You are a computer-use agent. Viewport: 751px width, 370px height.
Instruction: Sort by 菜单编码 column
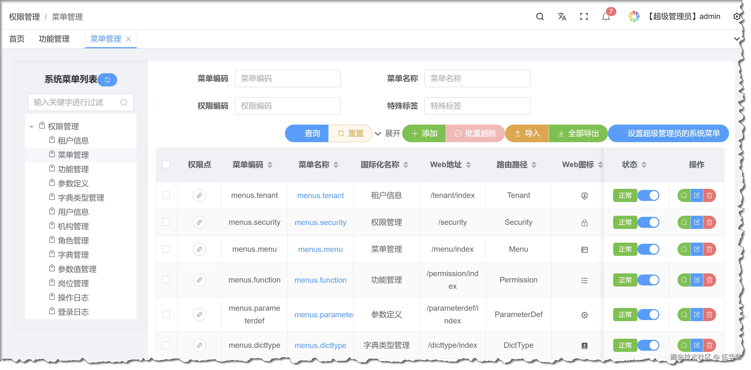coord(270,165)
